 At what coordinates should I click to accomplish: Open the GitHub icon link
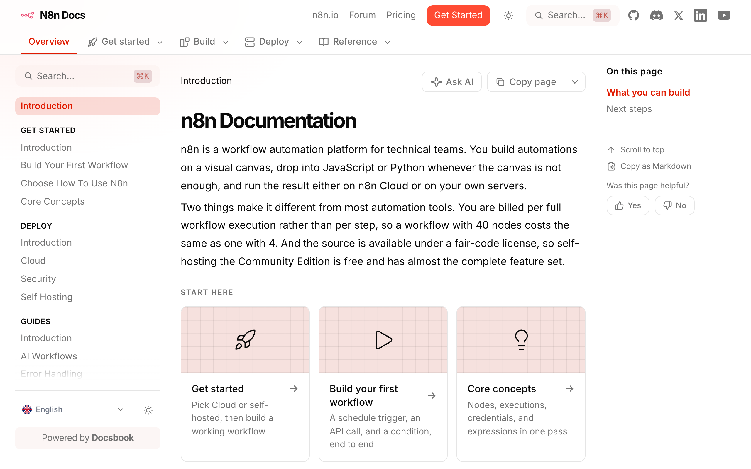click(633, 15)
